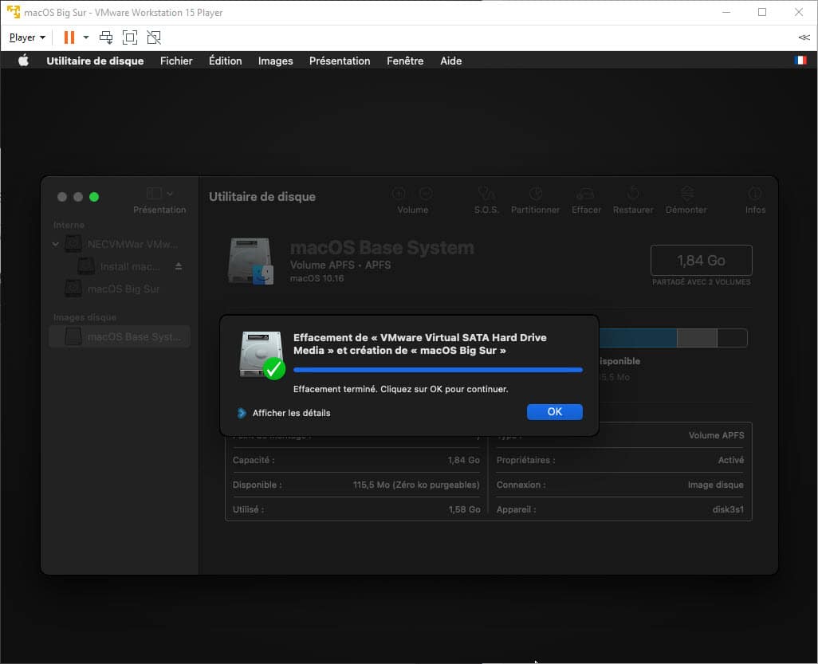818x664 pixels.
Task: Click the French flag input source icon
Action: coord(800,61)
